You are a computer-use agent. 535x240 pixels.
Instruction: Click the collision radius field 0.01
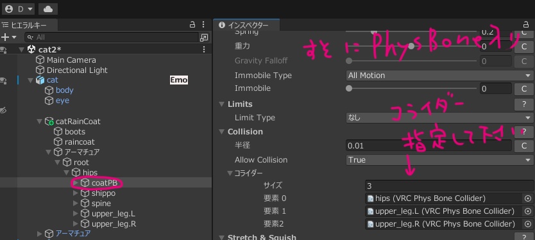[429, 146]
